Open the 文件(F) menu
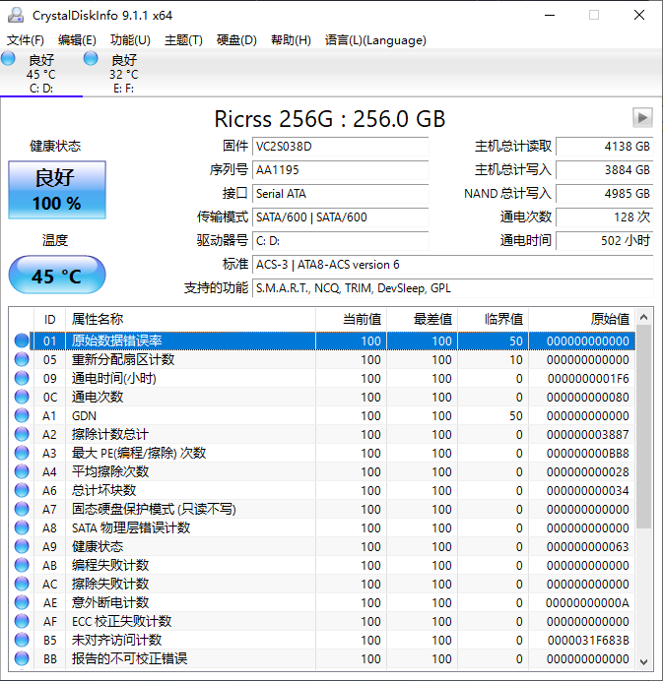The image size is (663, 681). [26, 40]
